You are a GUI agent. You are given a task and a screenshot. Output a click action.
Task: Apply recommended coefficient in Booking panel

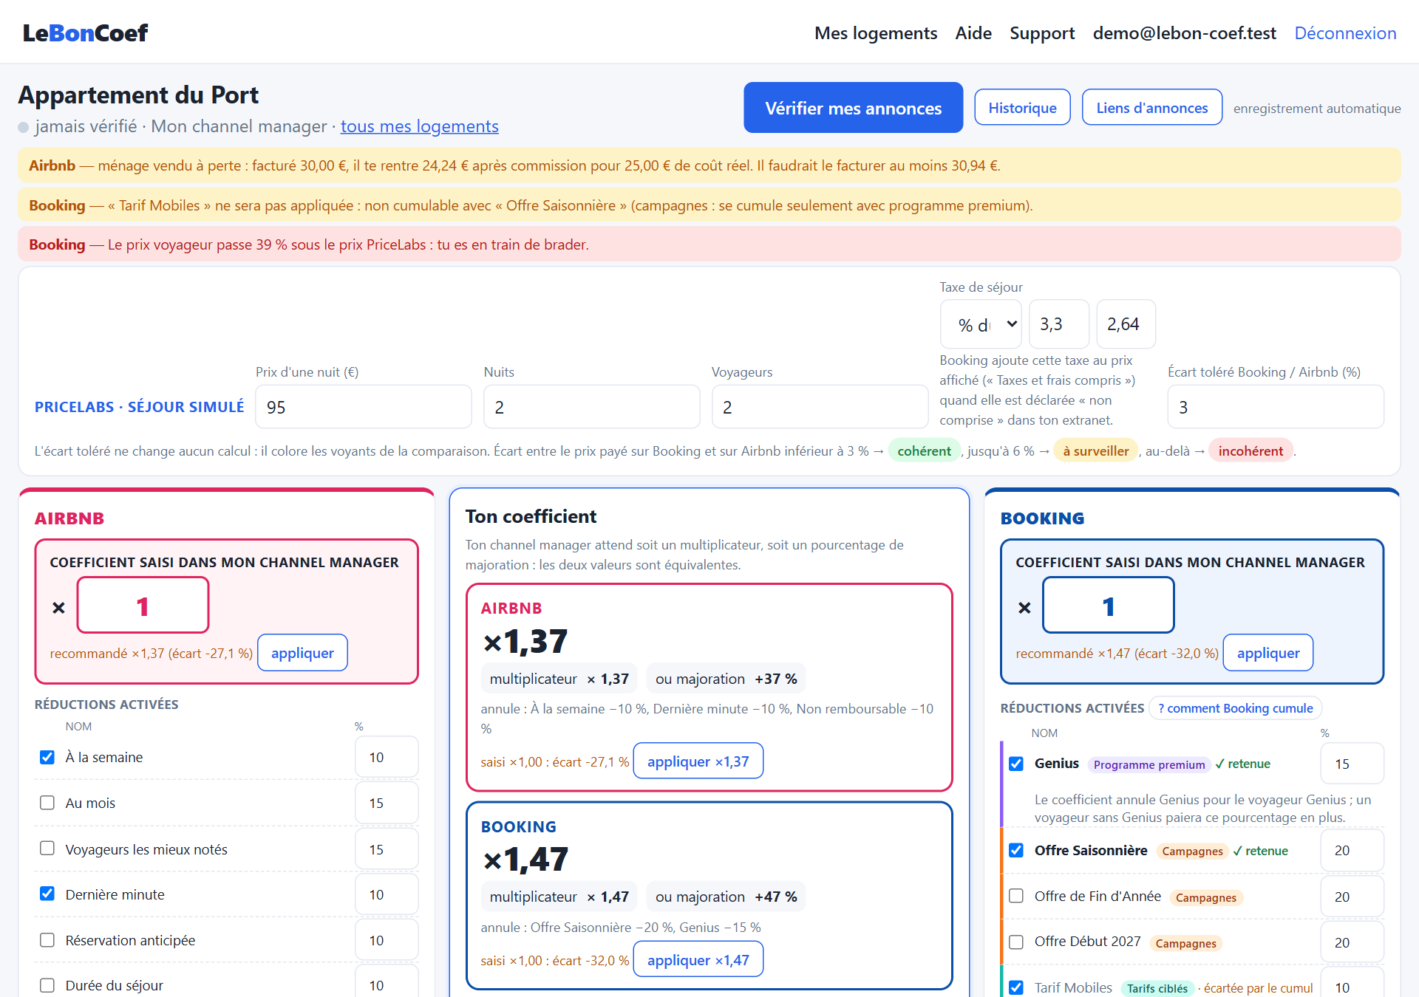point(1268,653)
